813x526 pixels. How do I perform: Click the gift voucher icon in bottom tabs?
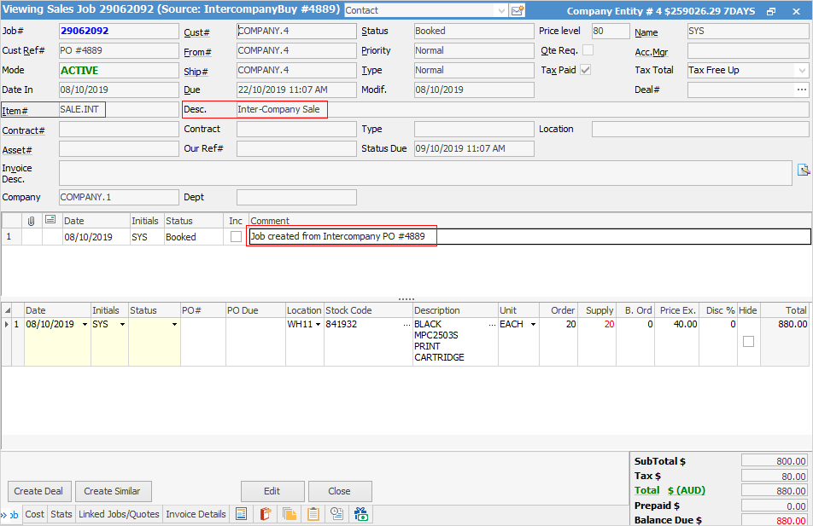(361, 514)
